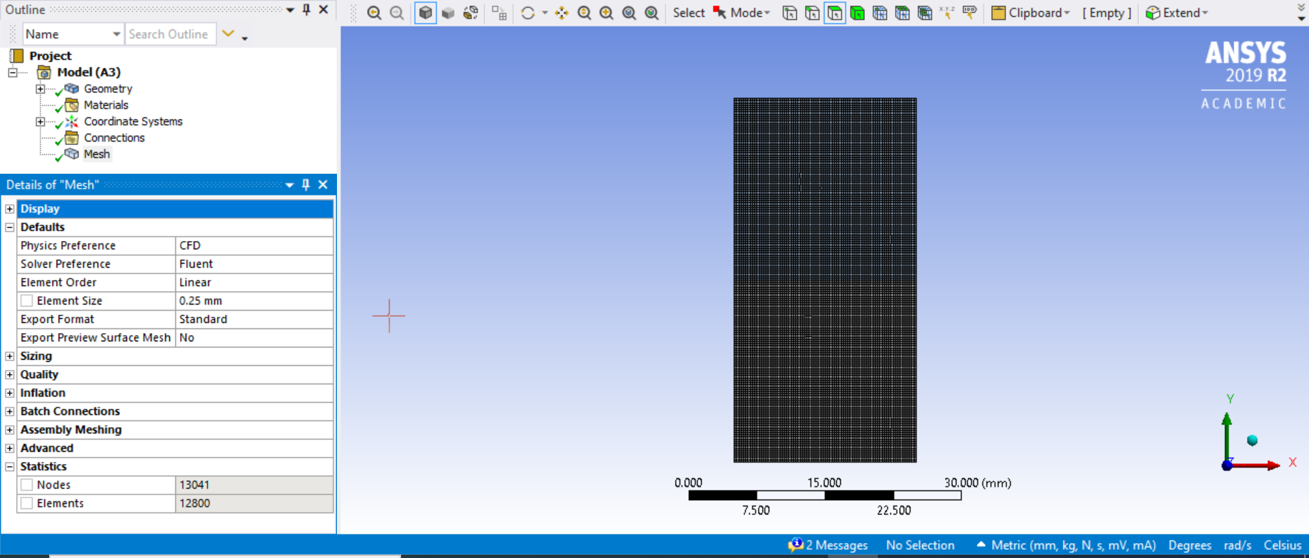This screenshot has width=1309, height=558.
Task: Enable the Body selection filter
Action: (857, 13)
